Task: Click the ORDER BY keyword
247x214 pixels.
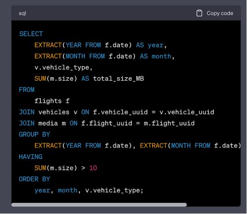Action: coord(34,179)
